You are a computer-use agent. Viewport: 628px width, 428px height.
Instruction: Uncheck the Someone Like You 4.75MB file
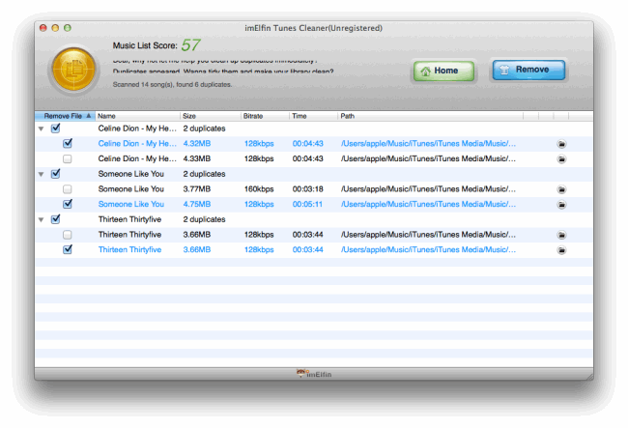coord(68,204)
